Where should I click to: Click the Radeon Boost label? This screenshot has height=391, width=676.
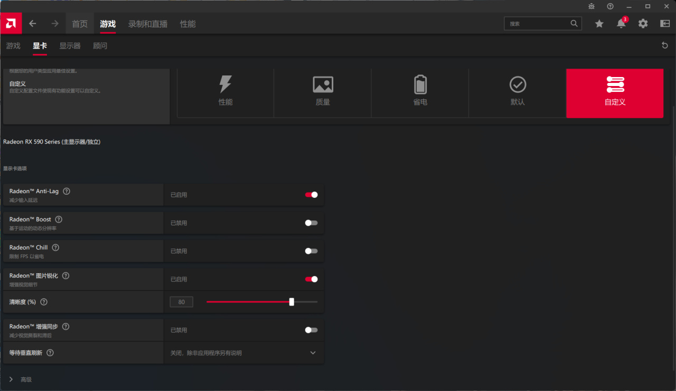click(30, 219)
